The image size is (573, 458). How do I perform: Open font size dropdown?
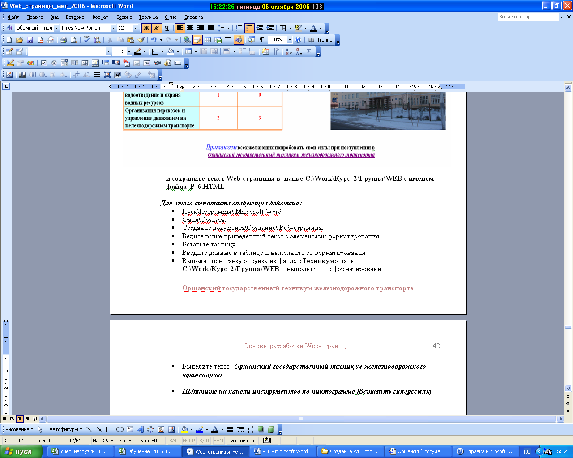tap(136, 28)
